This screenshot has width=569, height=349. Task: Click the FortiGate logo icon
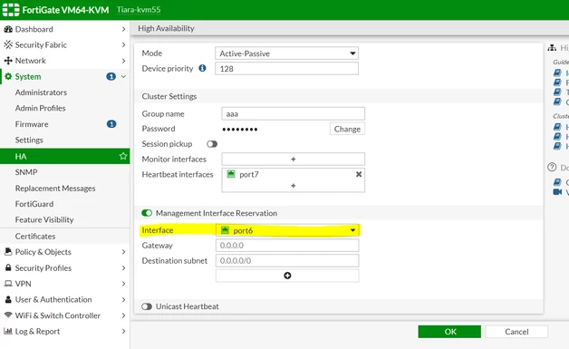tap(11, 10)
